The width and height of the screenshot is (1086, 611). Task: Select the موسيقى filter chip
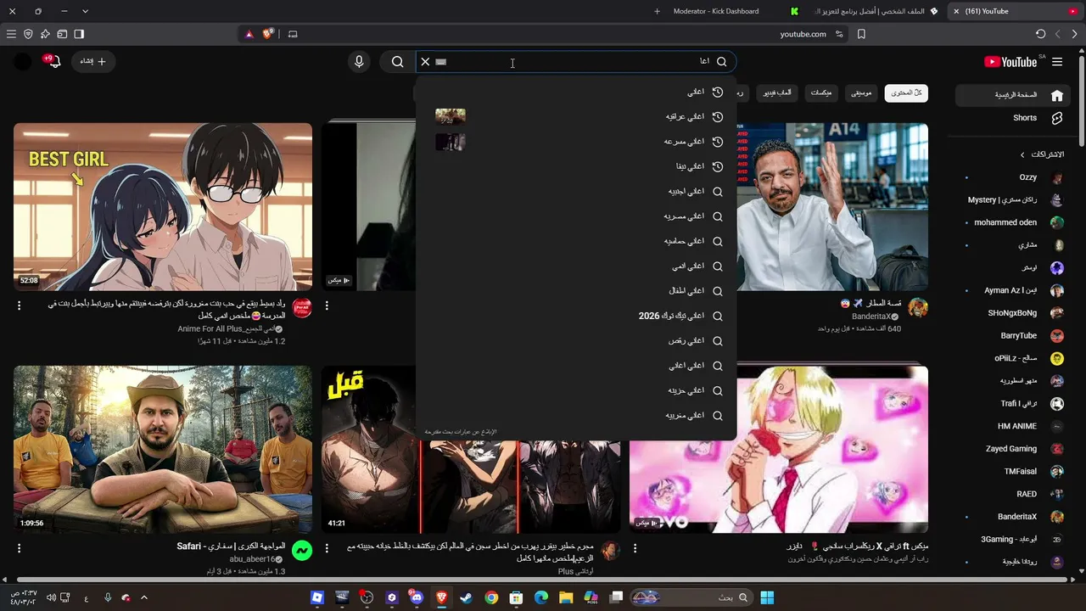(x=861, y=92)
